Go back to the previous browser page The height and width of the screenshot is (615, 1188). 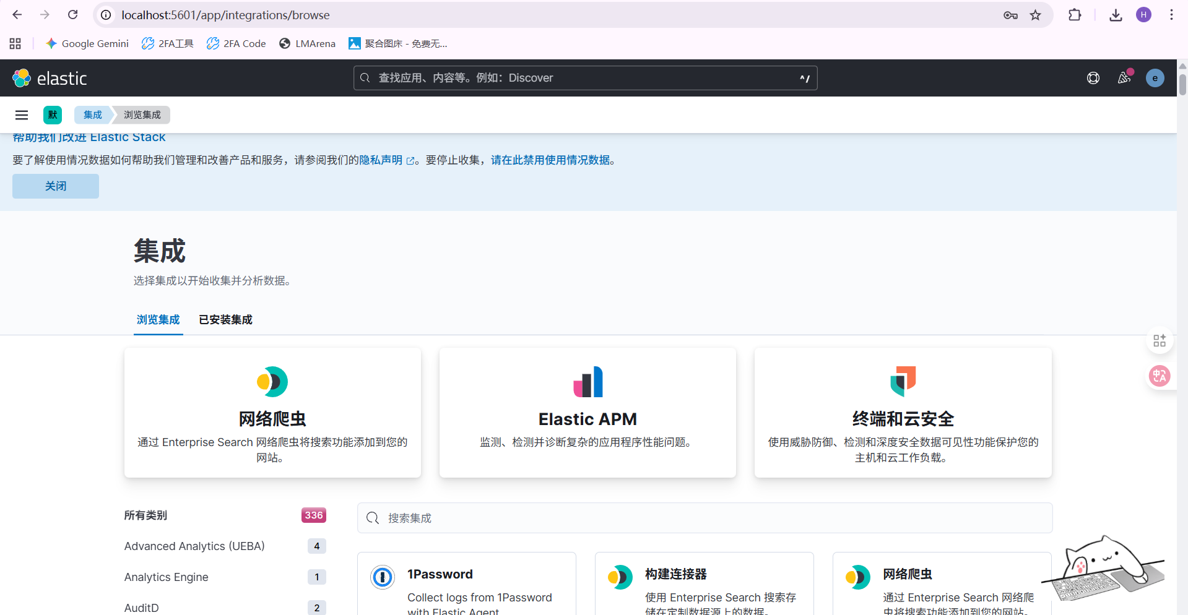click(17, 15)
